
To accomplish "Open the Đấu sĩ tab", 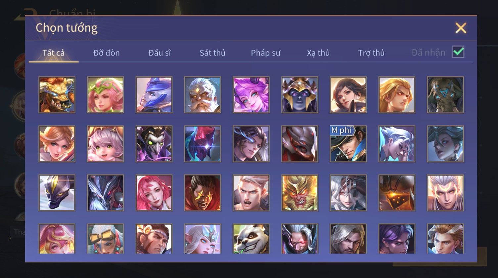I will [159, 53].
